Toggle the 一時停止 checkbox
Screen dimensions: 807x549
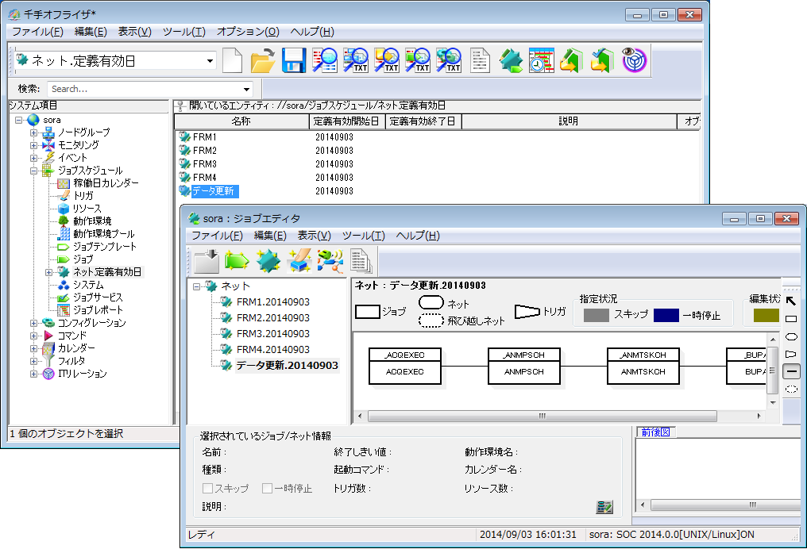point(267,489)
